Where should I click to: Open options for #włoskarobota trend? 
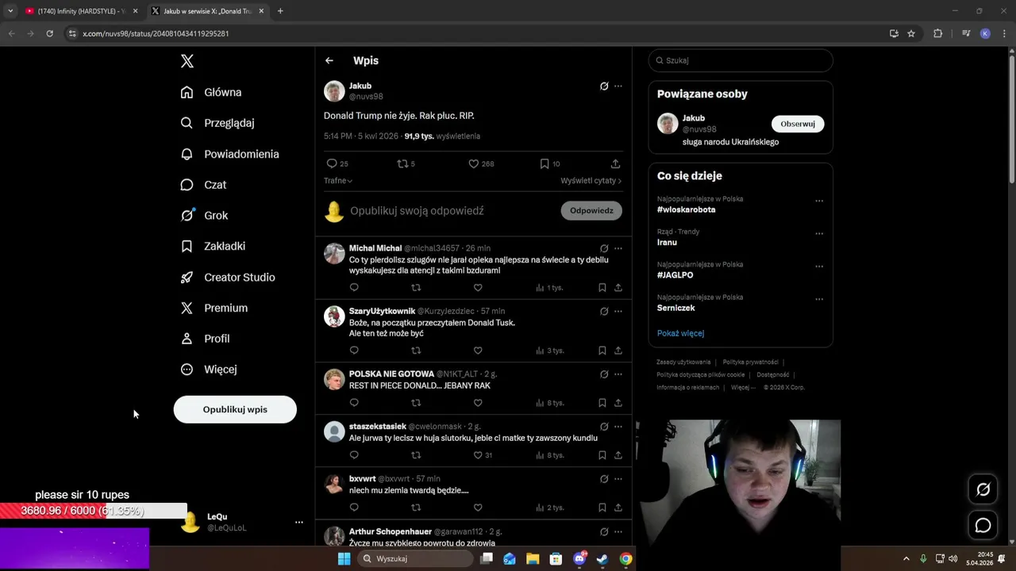[x=819, y=201]
